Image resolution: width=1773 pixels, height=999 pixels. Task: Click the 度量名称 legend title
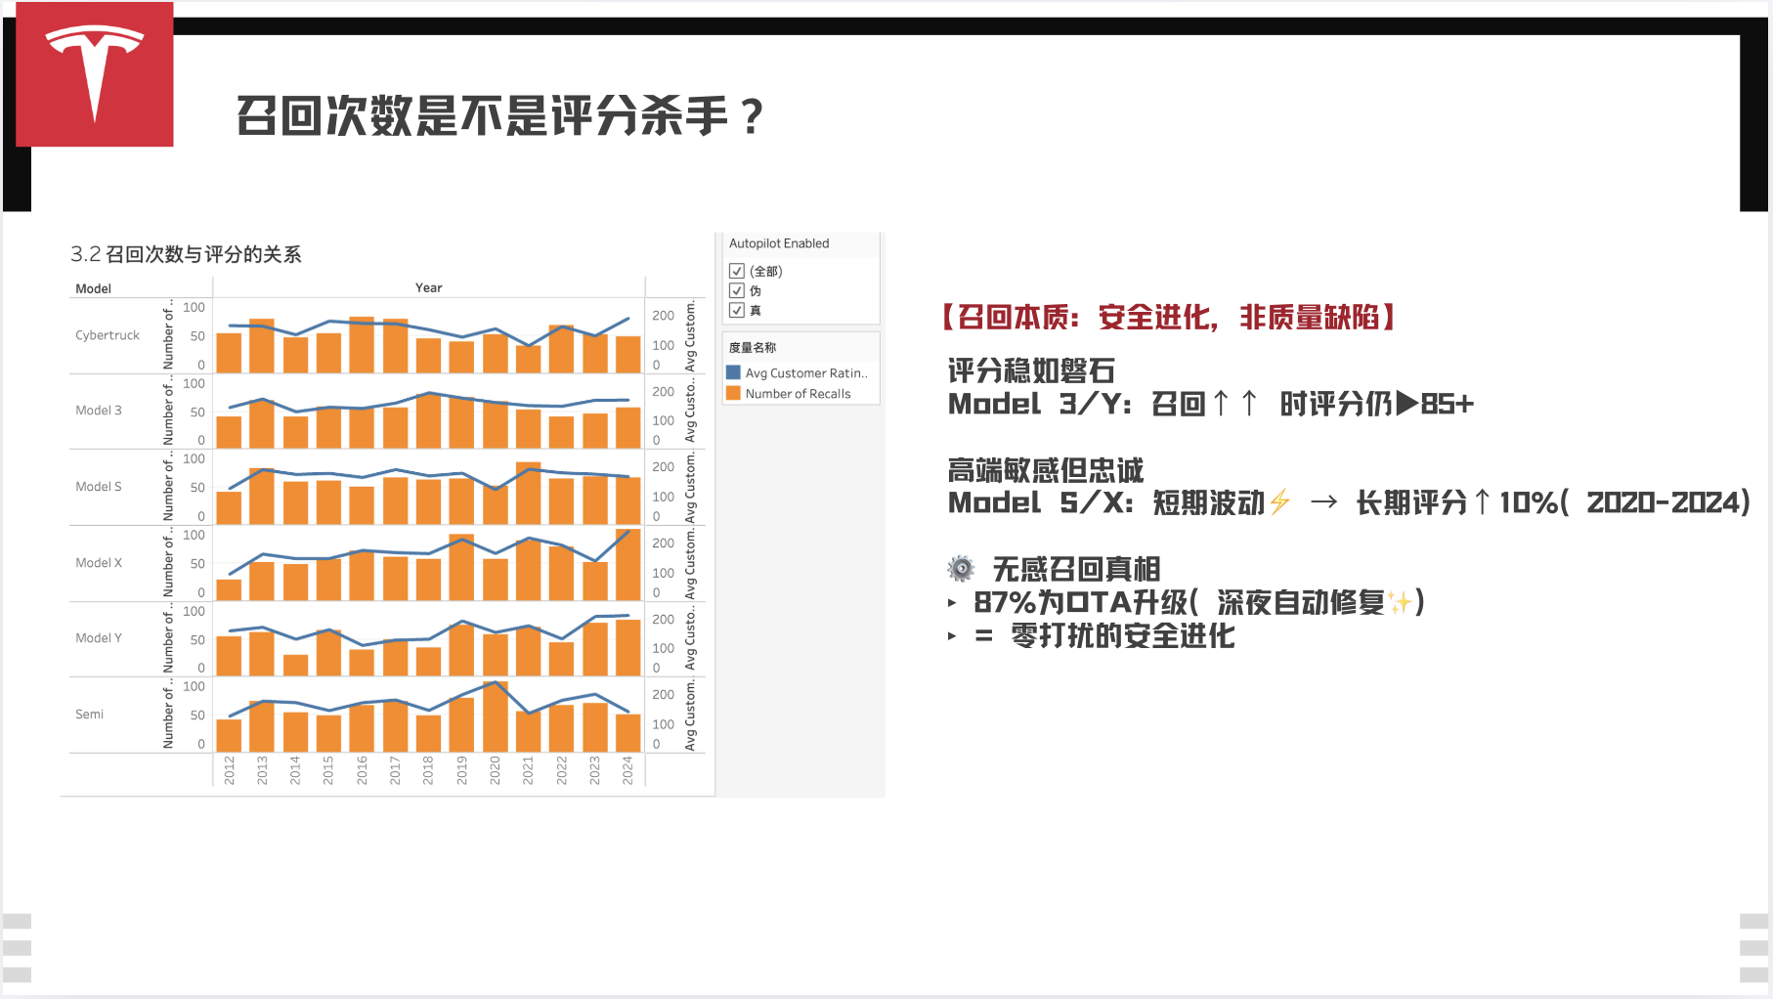point(753,347)
